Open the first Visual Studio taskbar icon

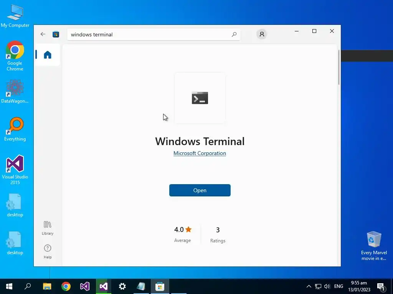click(x=85, y=286)
